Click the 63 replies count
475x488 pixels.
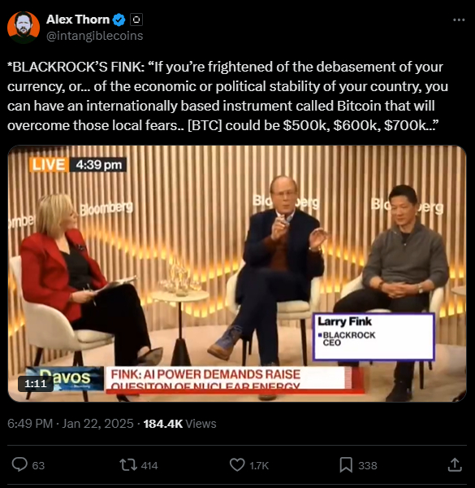coord(38,465)
